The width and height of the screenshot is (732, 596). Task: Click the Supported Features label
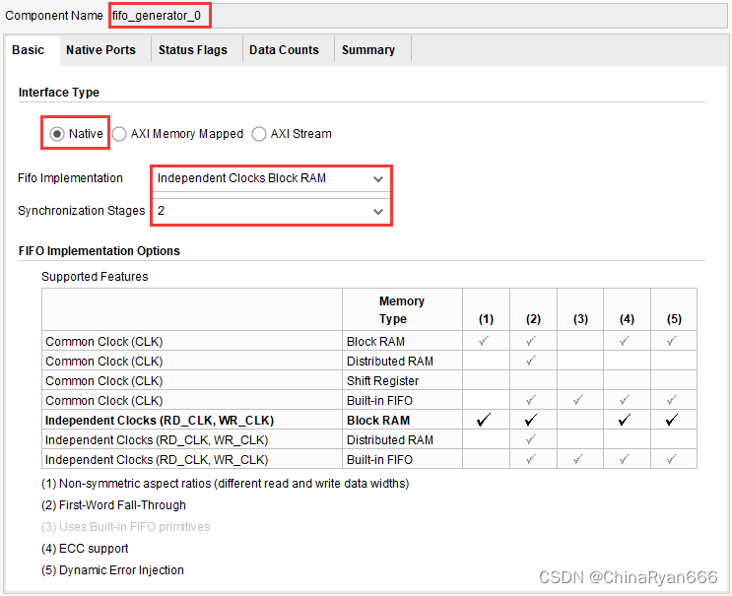[95, 277]
